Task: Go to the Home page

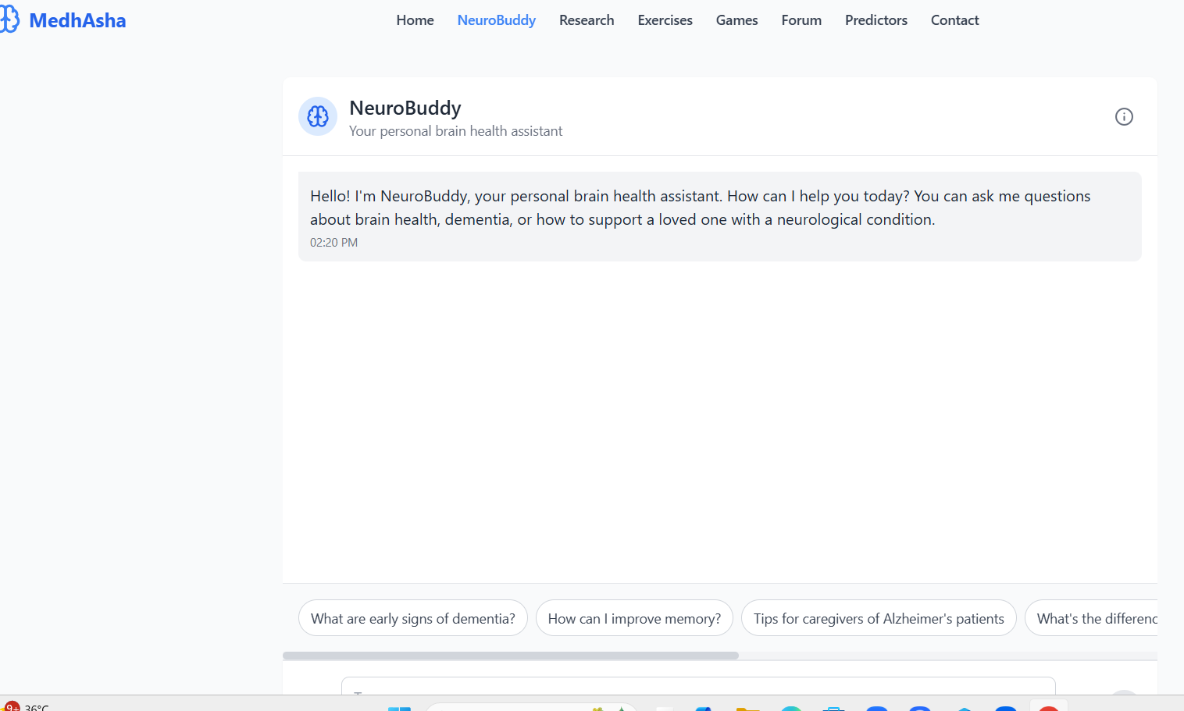Action: pyautogui.click(x=415, y=20)
